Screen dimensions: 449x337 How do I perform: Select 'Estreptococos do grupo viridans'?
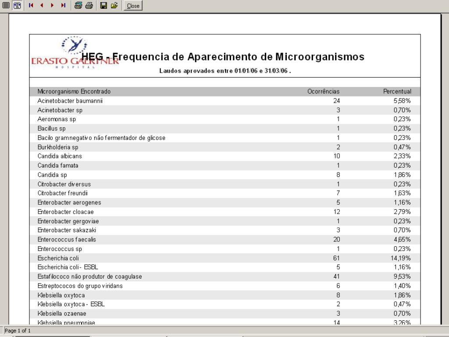tap(80, 286)
